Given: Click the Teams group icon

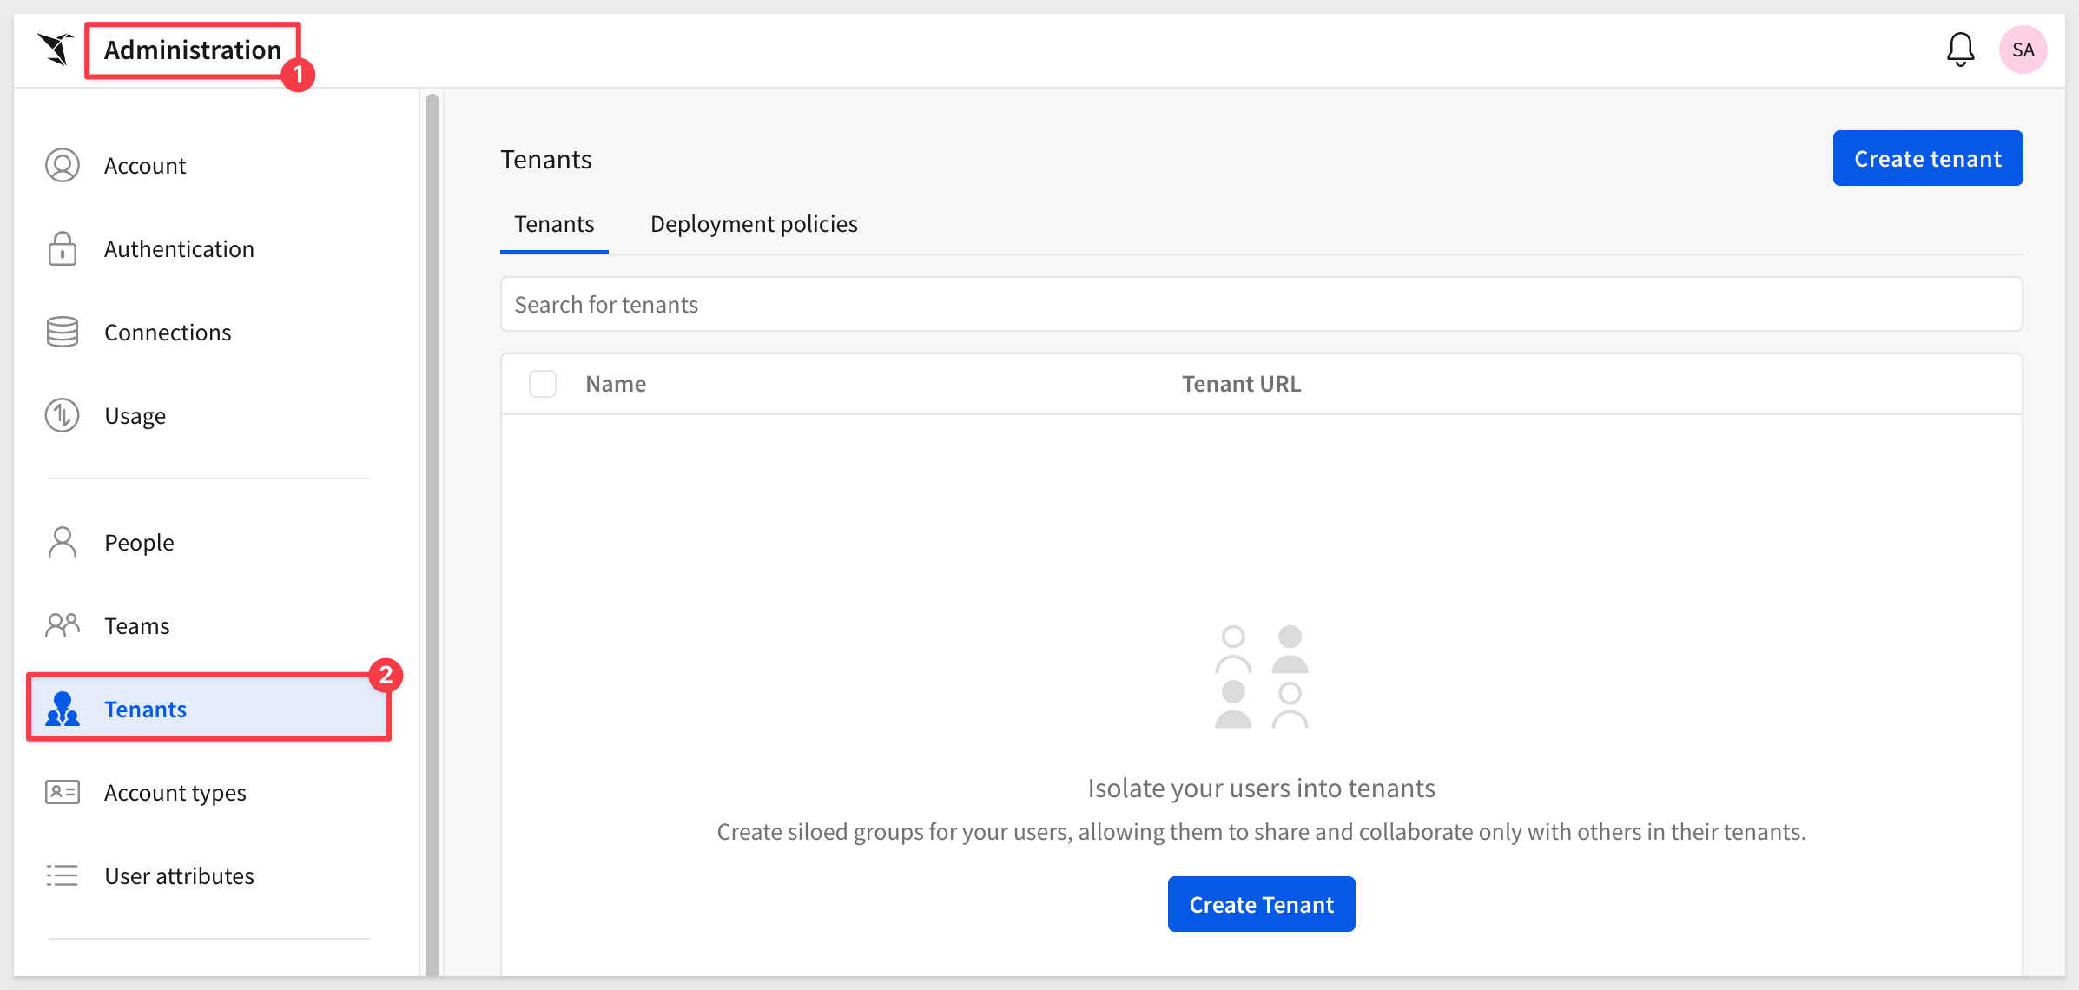Looking at the screenshot, I should (63, 625).
